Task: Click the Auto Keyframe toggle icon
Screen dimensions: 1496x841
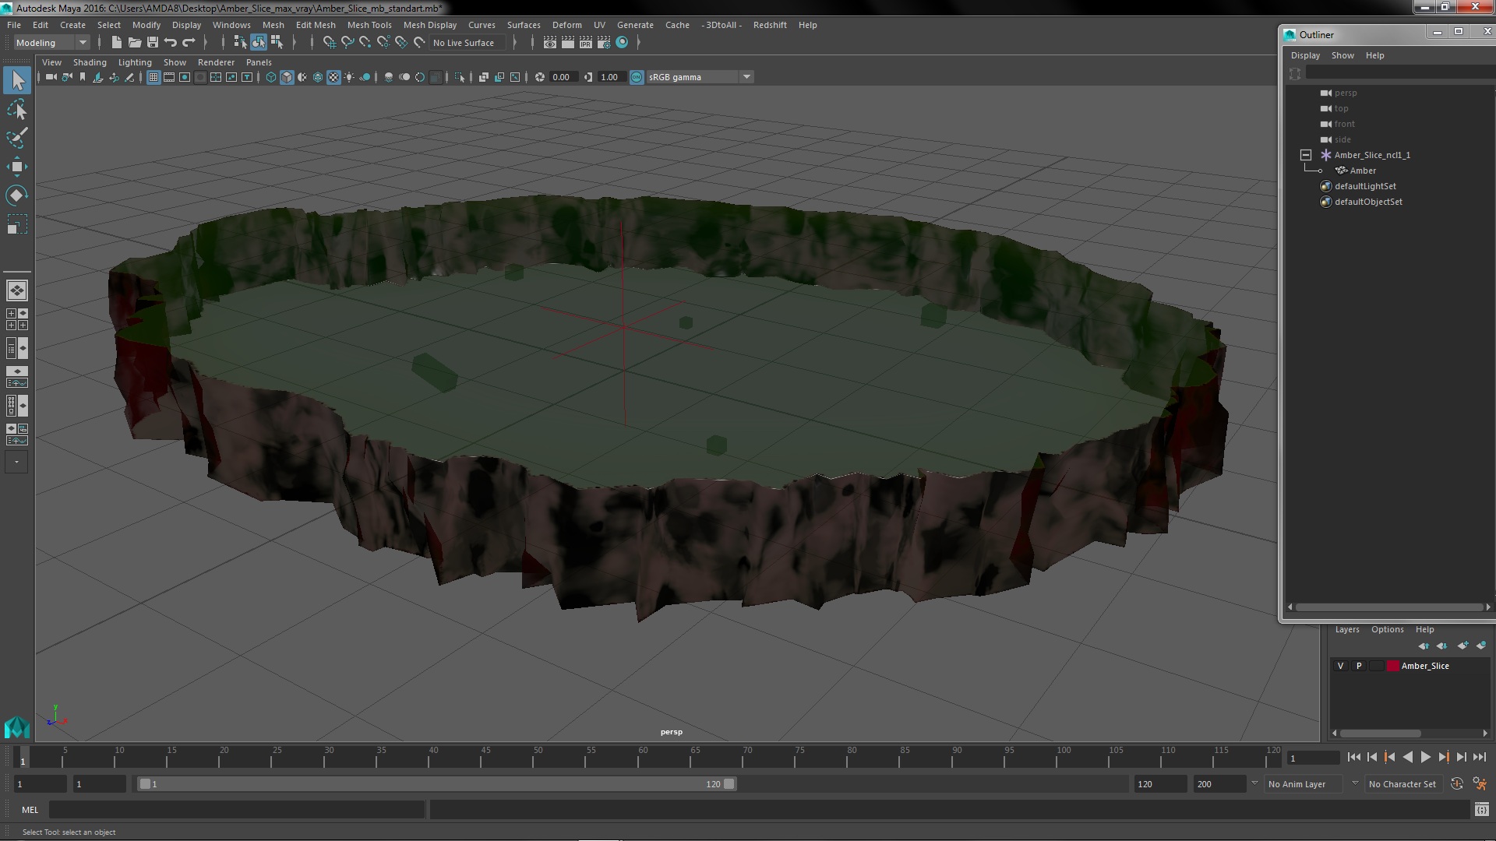Action: pos(1457,784)
